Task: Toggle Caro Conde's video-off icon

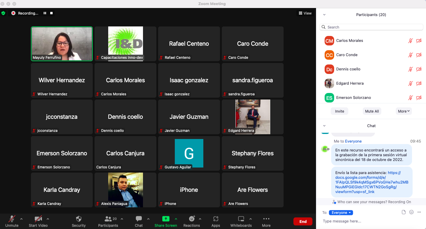Action: click(419, 55)
